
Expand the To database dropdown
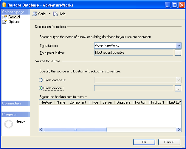(179, 45)
